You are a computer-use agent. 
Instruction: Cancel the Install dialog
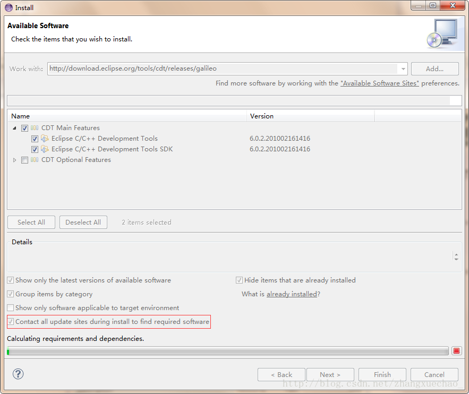click(x=434, y=374)
